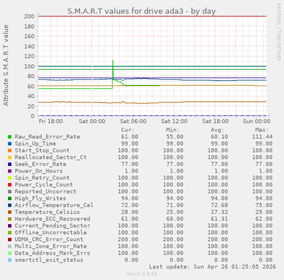284x280 pixels.
Task: Select the Current_Pending_Sector legend label
Action: (53, 226)
